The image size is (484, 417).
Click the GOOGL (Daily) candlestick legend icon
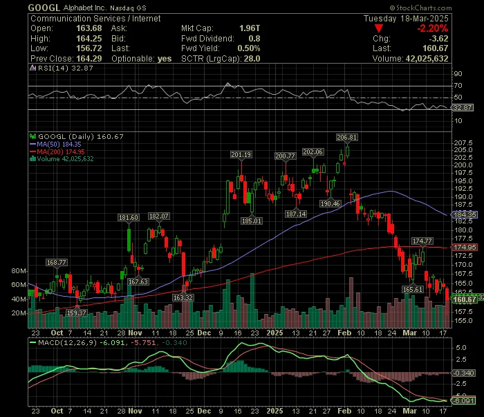(x=32, y=136)
